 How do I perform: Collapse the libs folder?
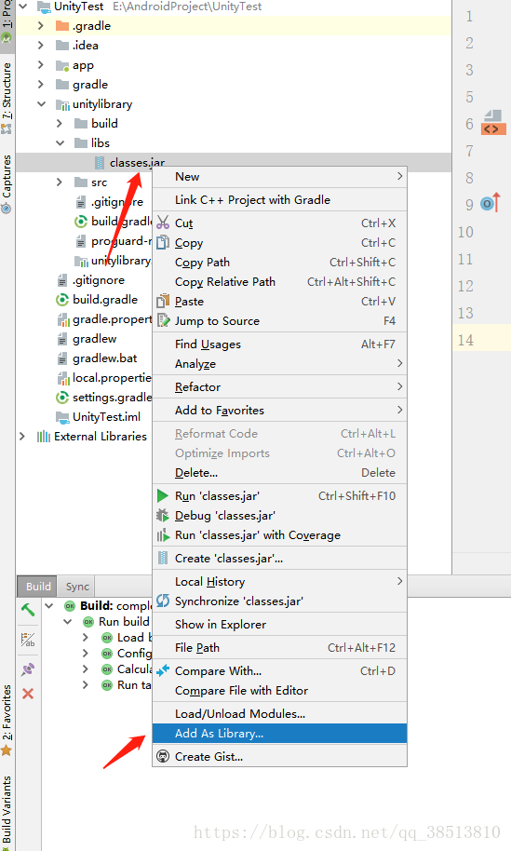[60, 142]
